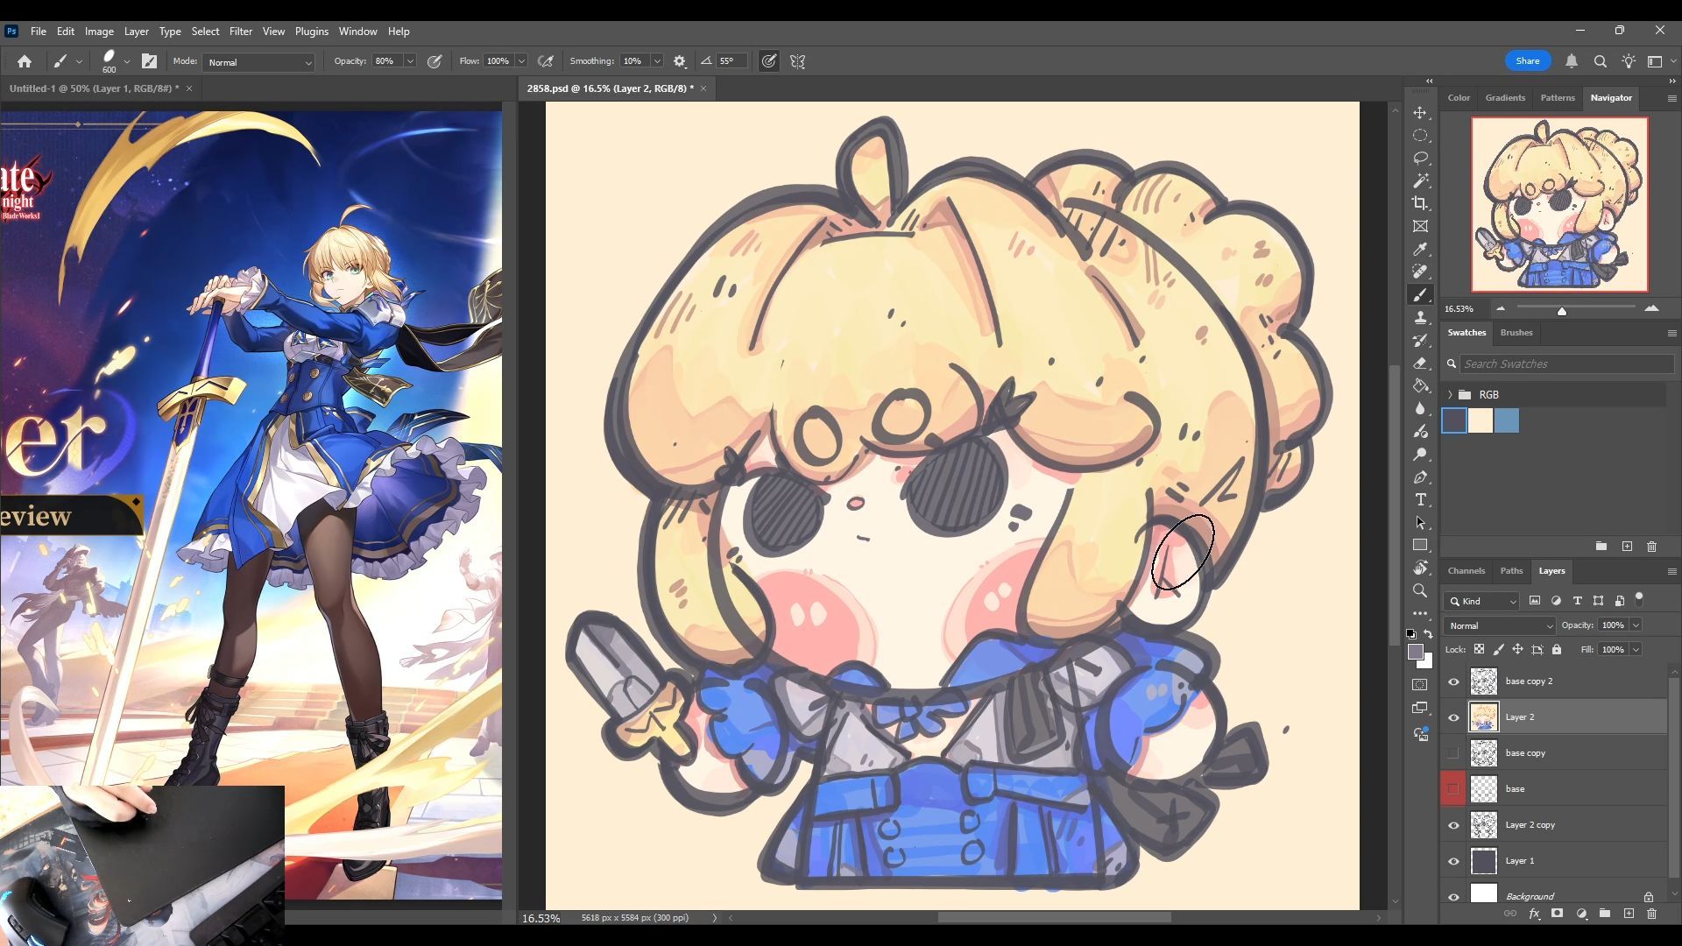
Task: Select the Frame tool
Action: click(1420, 226)
